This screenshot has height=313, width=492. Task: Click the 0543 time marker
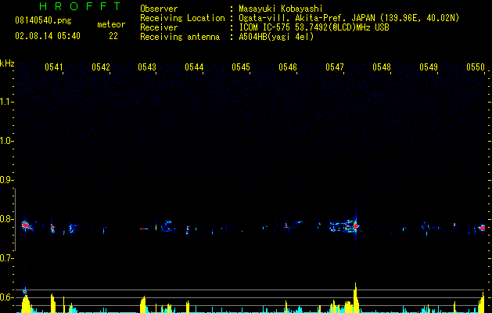click(147, 67)
